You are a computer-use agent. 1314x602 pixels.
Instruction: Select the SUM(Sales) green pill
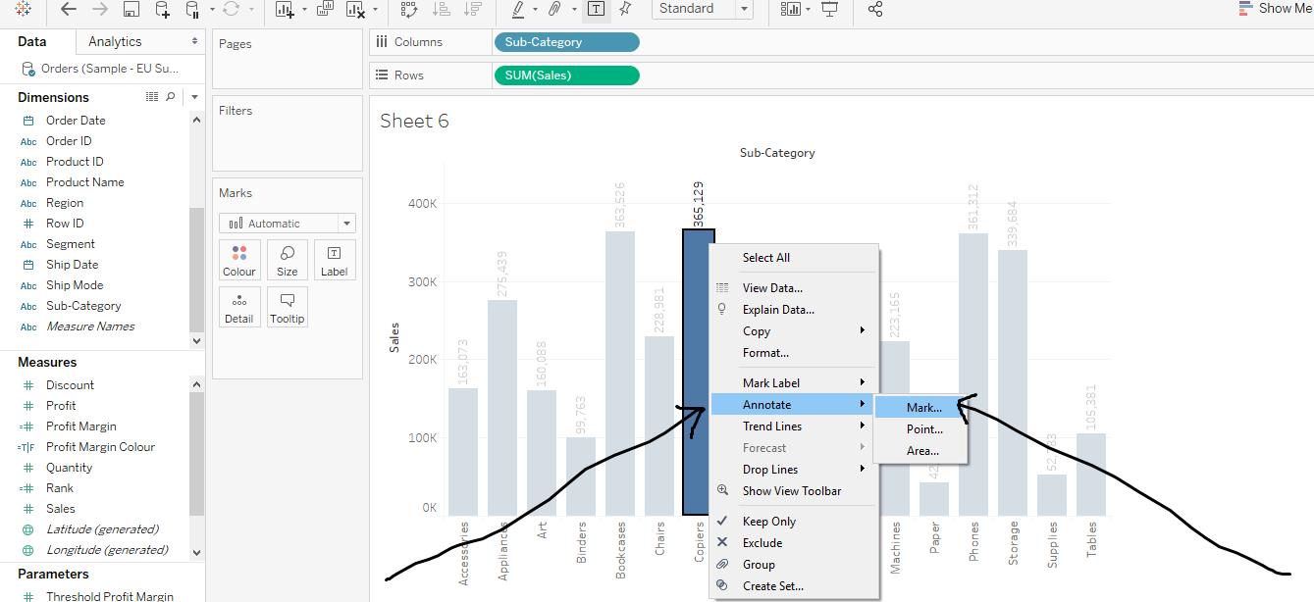coord(567,75)
